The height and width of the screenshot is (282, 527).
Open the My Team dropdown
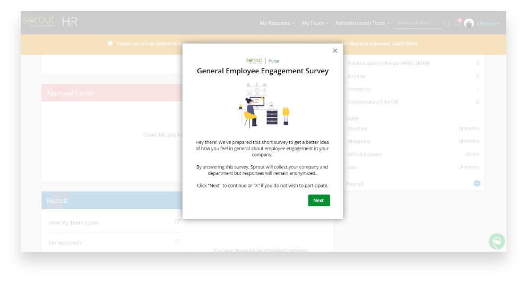tap(315, 23)
